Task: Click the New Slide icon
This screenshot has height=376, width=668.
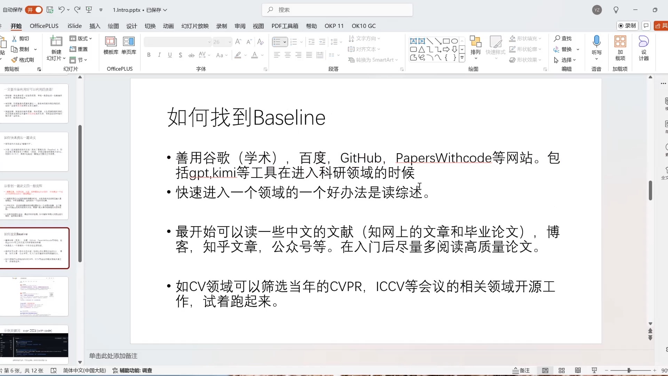Action: [x=56, y=42]
